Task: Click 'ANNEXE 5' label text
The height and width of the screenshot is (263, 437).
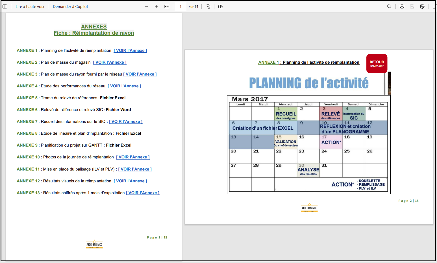Action: point(27,98)
